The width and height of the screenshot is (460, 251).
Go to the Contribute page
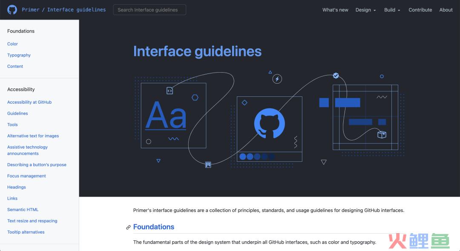[x=420, y=10]
